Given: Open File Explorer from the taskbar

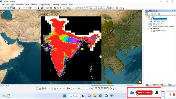Looking at the screenshot, I should pyautogui.click(x=95, y=96).
